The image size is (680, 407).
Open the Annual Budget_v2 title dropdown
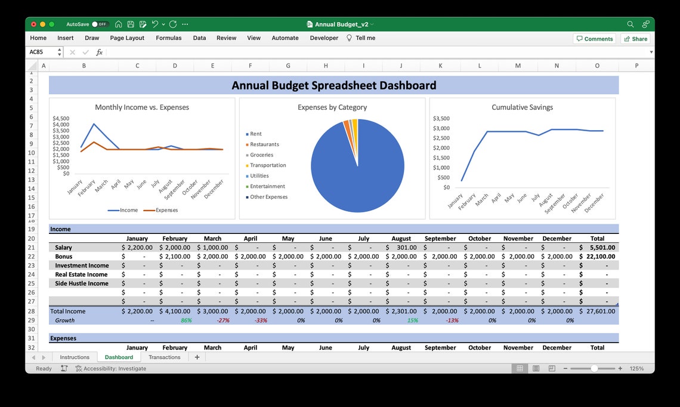tap(372, 24)
